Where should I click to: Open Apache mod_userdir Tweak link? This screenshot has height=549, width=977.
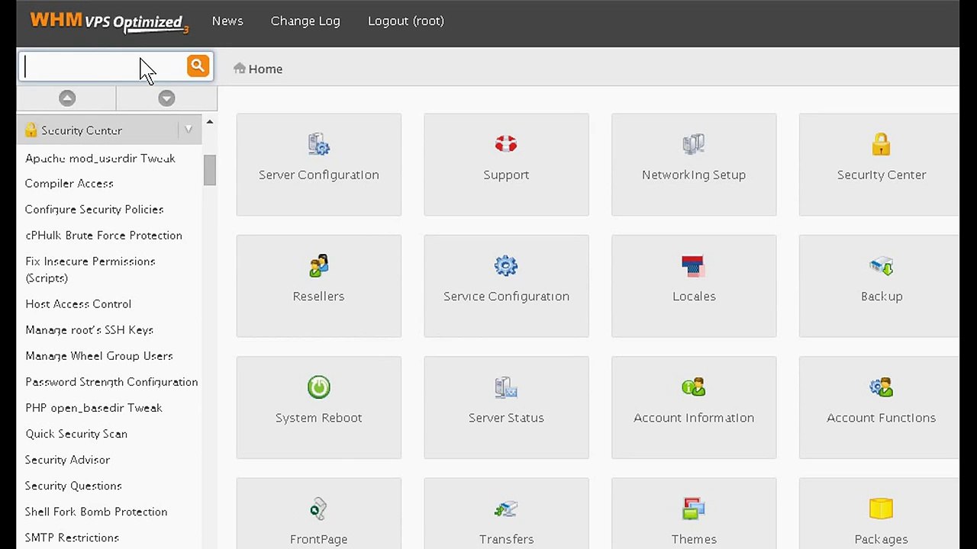(x=100, y=158)
